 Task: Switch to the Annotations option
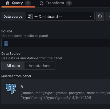pyautogui.click(x=39, y=66)
